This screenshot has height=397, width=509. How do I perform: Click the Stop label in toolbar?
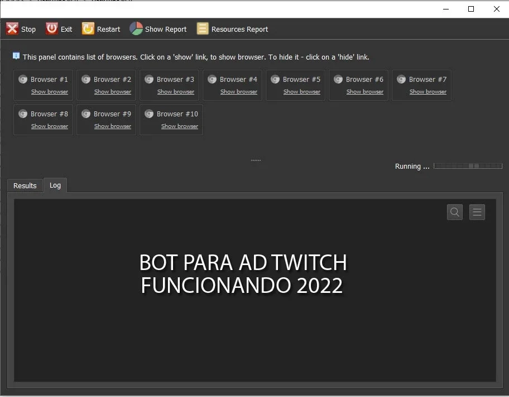[x=28, y=29]
